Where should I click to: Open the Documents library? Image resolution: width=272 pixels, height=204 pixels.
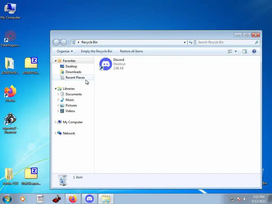[74, 94]
